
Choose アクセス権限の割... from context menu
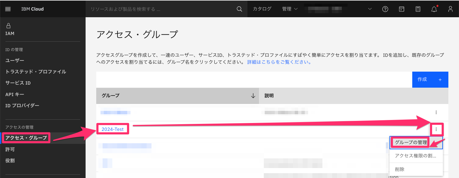(x=416, y=156)
